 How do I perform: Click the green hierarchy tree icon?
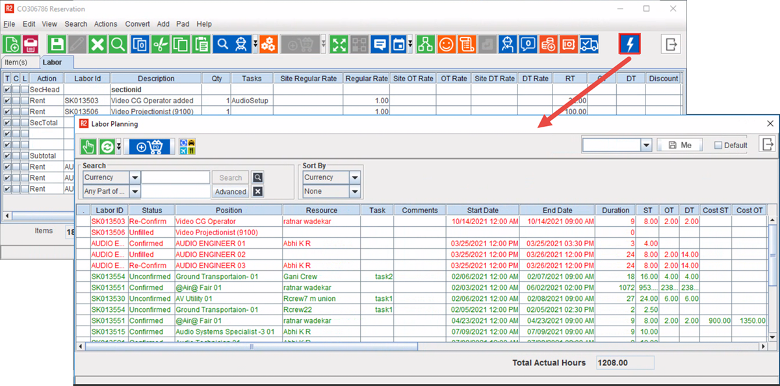coord(426,44)
